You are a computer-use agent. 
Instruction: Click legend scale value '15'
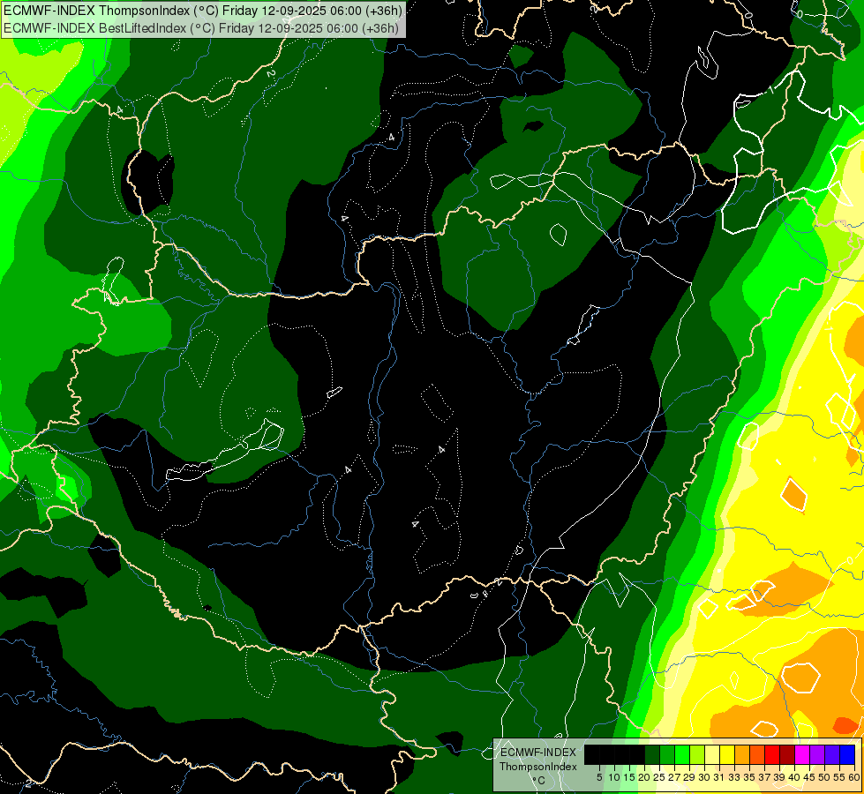(629, 777)
